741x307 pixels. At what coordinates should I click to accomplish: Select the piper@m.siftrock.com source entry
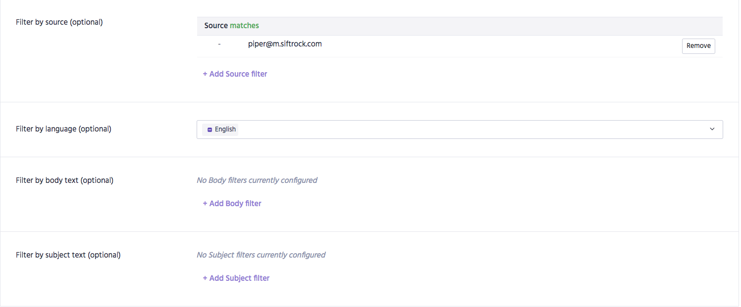285,44
